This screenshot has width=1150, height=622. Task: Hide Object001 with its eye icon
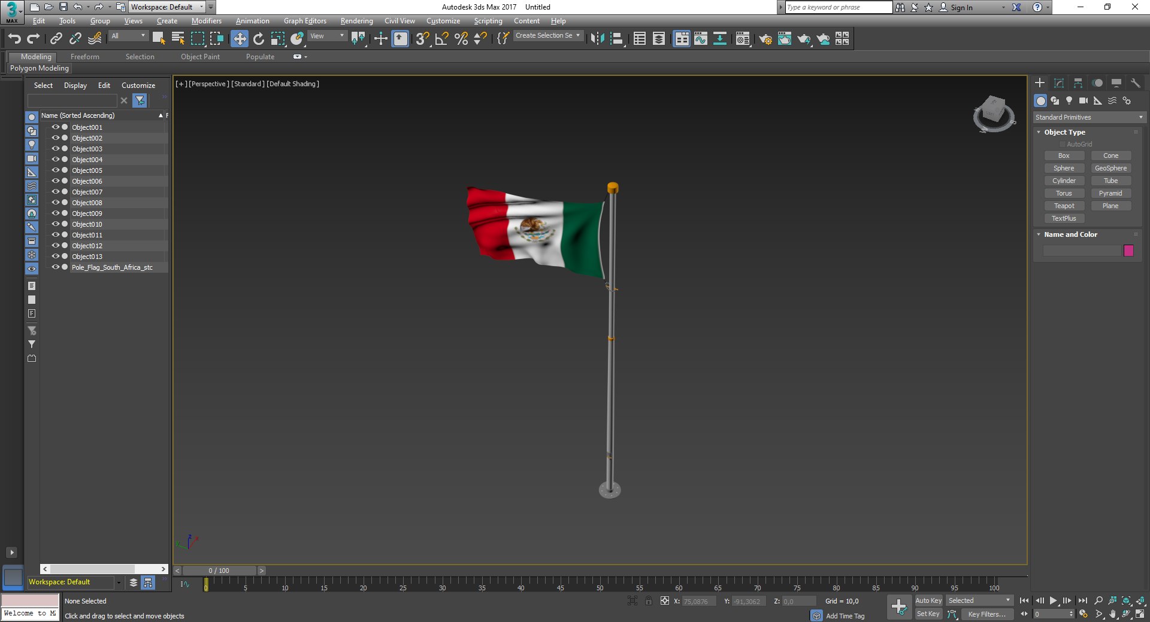[x=55, y=127]
